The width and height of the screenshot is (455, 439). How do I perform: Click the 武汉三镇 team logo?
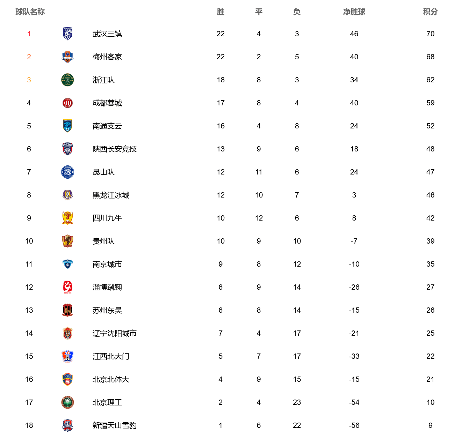[67, 34]
